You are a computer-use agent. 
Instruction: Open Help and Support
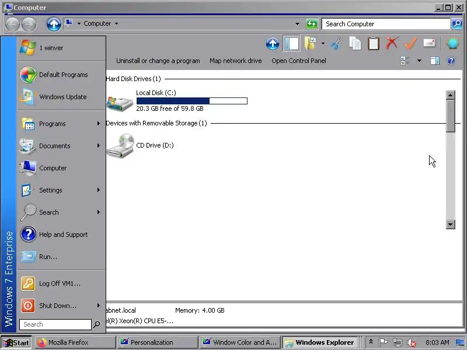(x=61, y=235)
